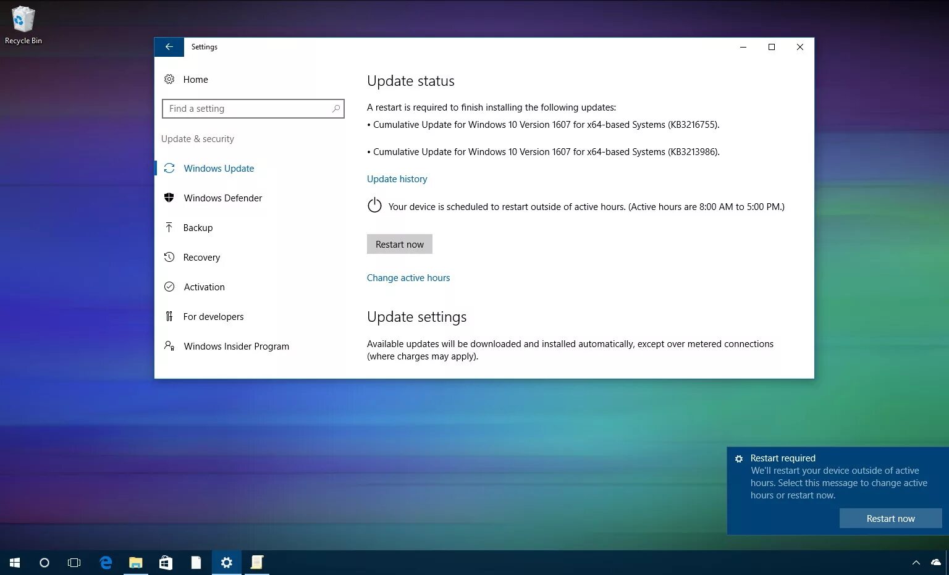Click the Update & security section label
This screenshot has height=575, width=949.
coord(198,138)
